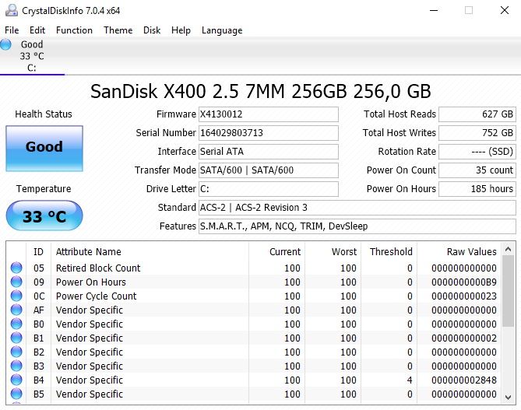Click the blue status orb for drive C:

6,44
